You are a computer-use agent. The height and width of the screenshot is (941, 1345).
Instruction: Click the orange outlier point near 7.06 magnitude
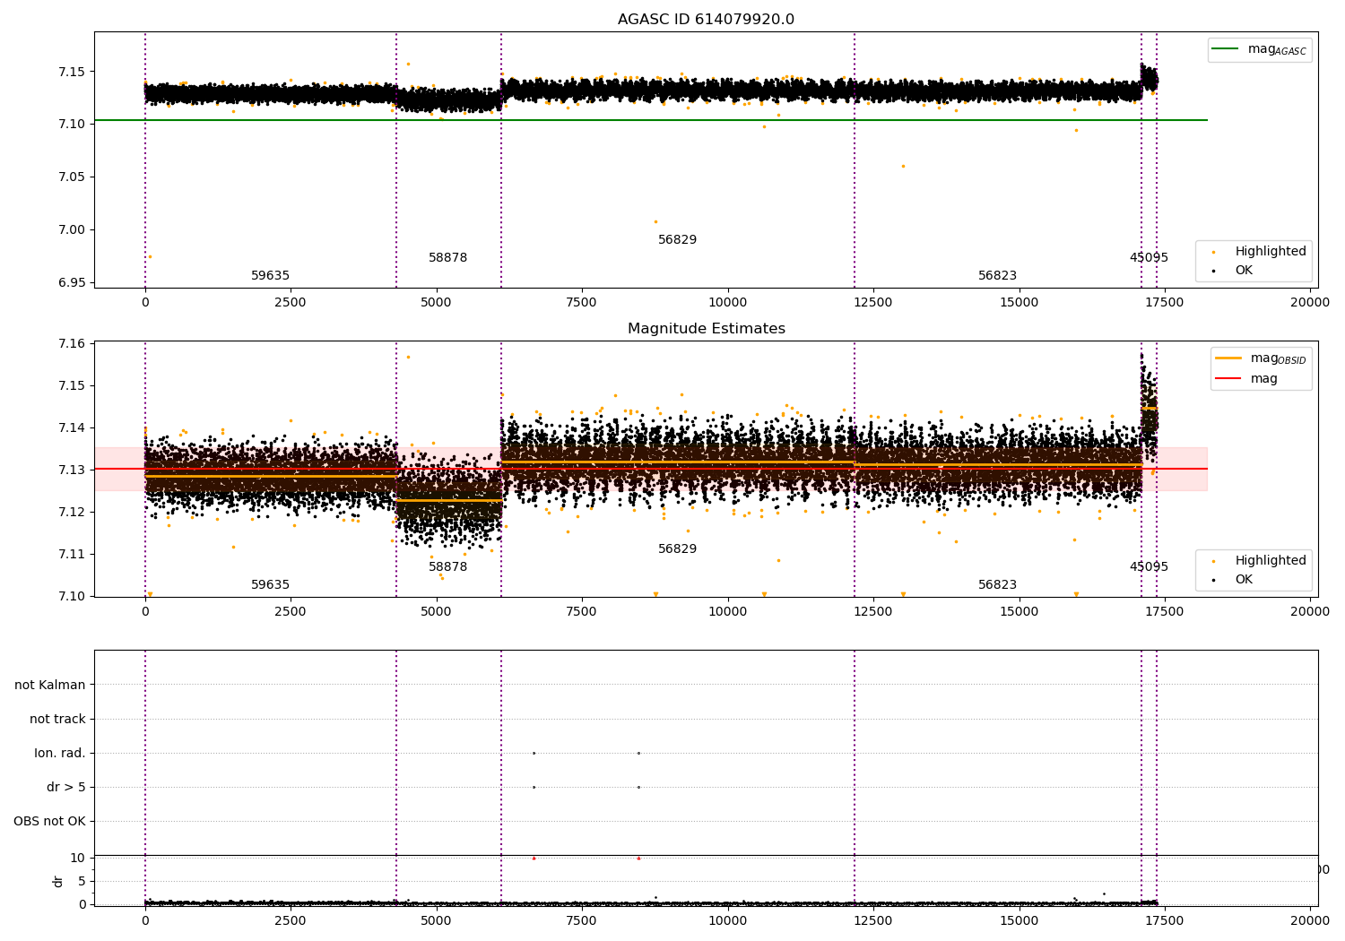(x=903, y=166)
